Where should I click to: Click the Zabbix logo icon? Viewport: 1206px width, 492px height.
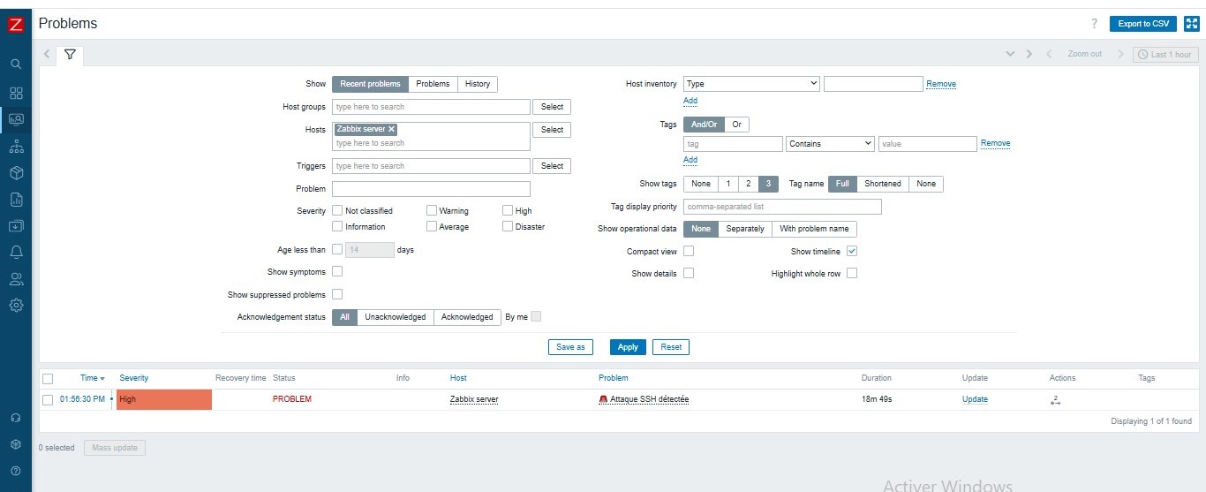coord(15,25)
